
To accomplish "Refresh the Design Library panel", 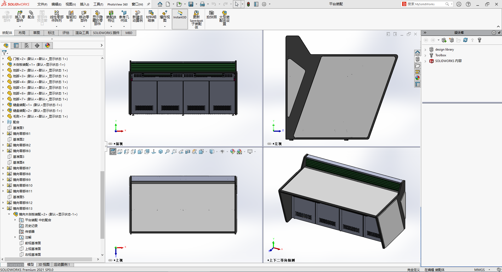I will pos(465,40).
